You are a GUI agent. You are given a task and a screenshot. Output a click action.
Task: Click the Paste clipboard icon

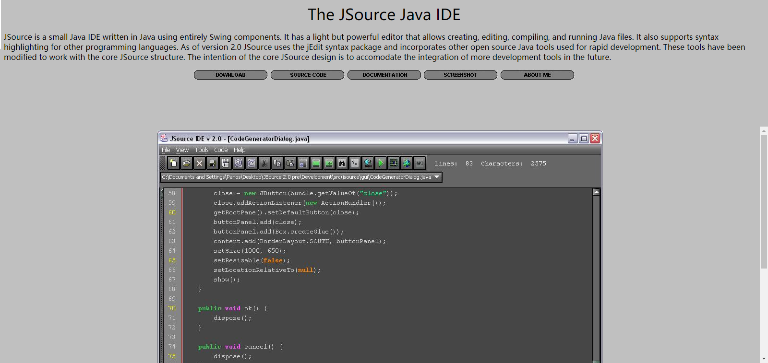coord(290,163)
